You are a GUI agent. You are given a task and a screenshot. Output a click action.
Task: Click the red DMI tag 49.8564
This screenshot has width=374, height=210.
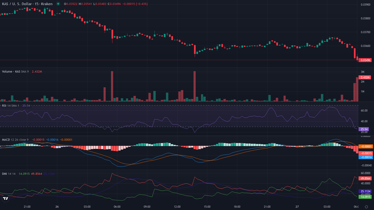pyautogui.click(x=365, y=179)
